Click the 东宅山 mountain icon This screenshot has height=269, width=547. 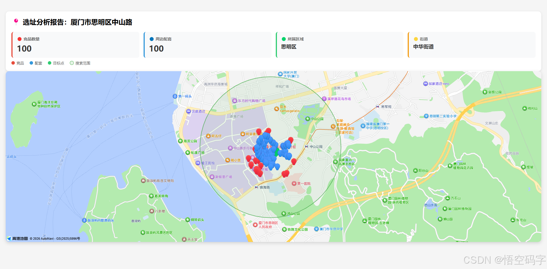(513, 220)
